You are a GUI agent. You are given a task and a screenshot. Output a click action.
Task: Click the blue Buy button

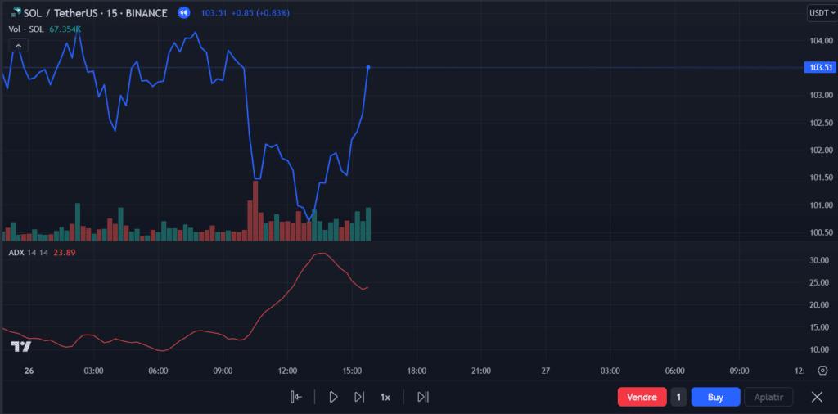[x=715, y=397]
